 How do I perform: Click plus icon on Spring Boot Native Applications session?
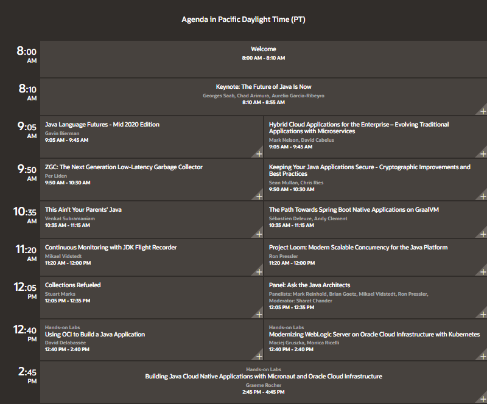(x=483, y=234)
